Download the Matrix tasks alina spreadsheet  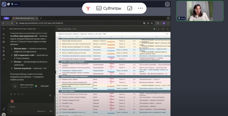pos(45,86)
